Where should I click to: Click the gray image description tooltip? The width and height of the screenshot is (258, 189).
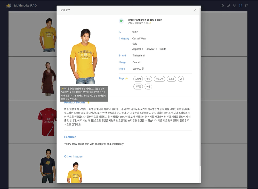tap(84, 94)
